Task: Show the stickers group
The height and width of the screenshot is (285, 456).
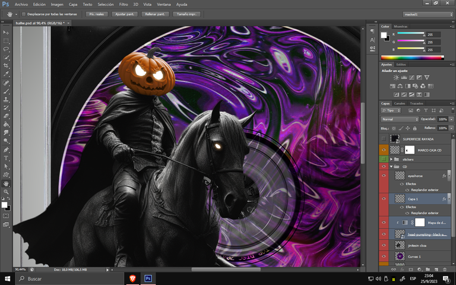Action: [384, 159]
